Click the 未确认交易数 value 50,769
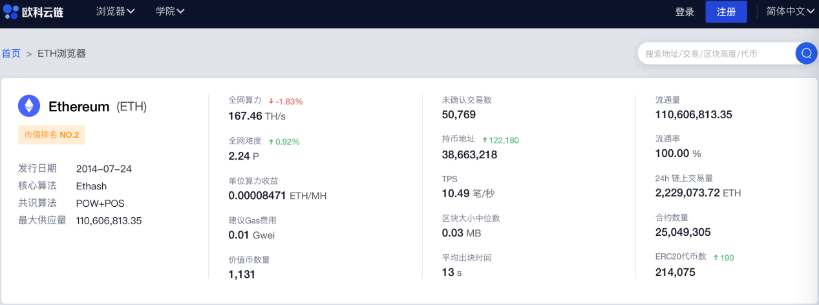819x305 pixels. click(459, 115)
